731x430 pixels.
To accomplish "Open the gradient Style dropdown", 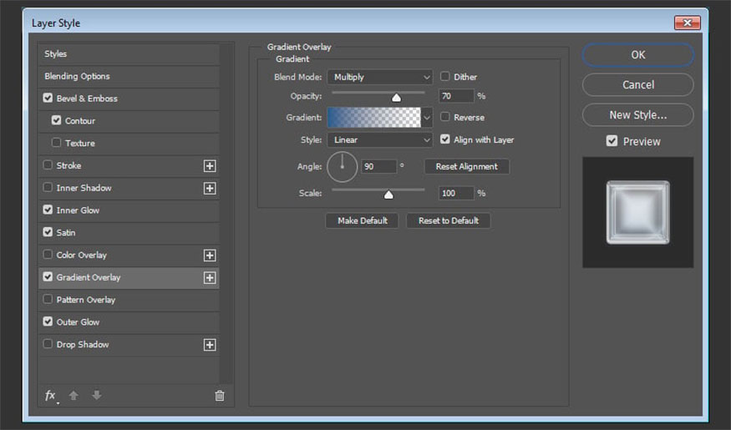I will tap(379, 140).
